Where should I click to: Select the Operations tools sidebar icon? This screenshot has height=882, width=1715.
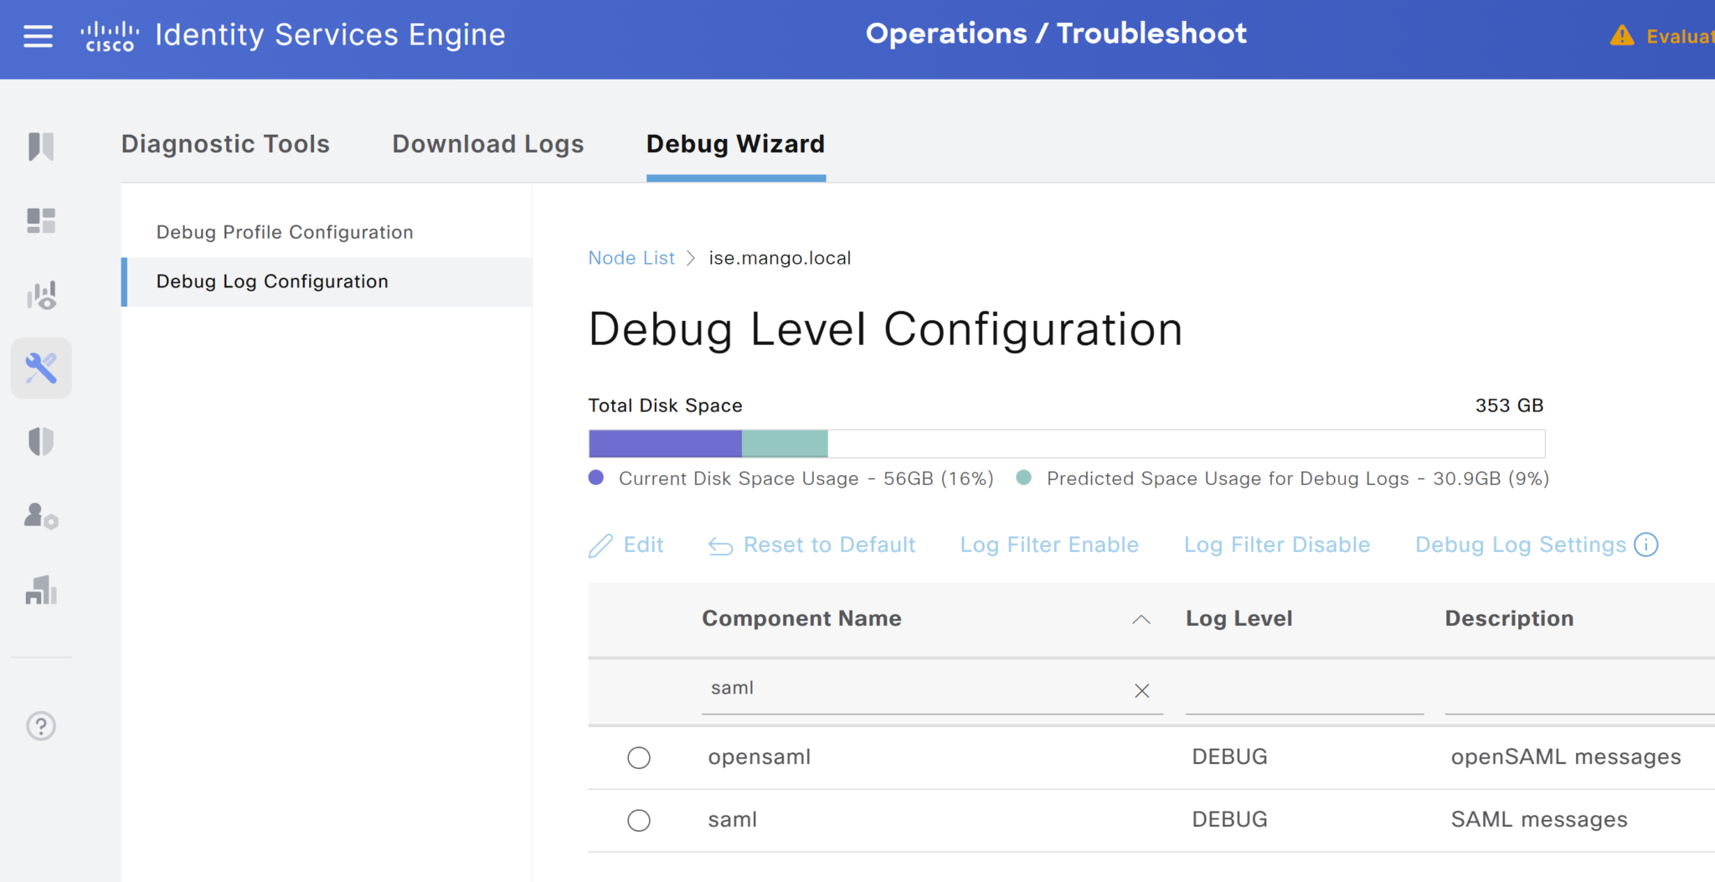click(41, 368)
